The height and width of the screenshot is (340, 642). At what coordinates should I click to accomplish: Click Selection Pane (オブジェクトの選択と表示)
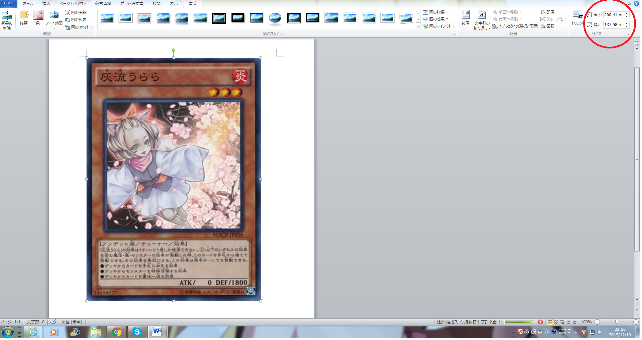tap(515, 26)
